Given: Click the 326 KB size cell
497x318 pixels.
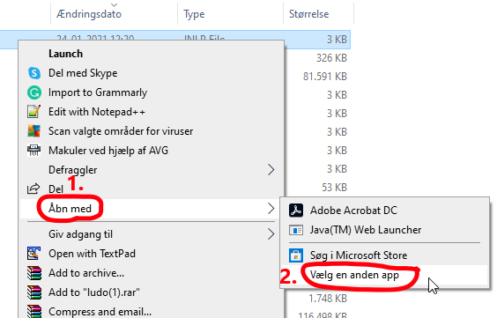Looking at the screenshot, I should tap(331, 58).
